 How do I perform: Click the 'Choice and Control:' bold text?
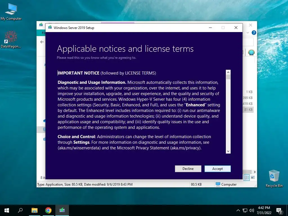[77, 137]
